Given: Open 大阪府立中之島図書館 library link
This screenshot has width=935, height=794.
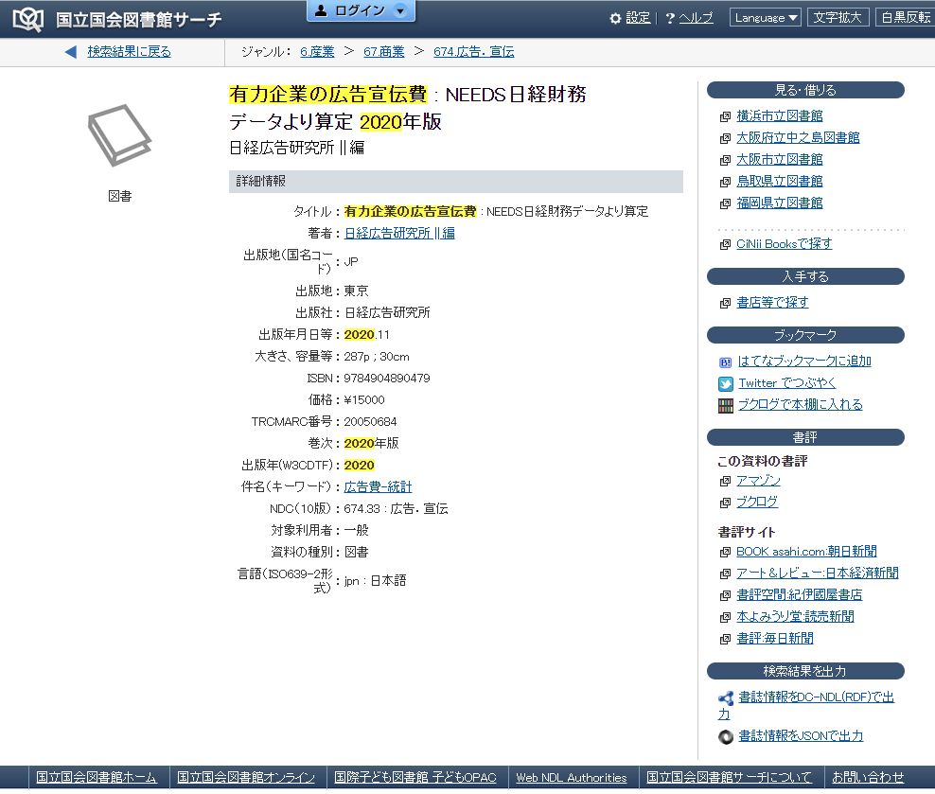Looking at the screenshot, I should 798,138.
